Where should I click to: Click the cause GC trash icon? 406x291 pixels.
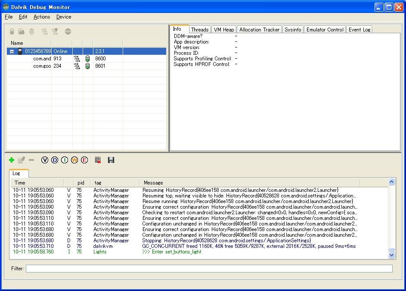pyautogui.click(x=31, y=31)
